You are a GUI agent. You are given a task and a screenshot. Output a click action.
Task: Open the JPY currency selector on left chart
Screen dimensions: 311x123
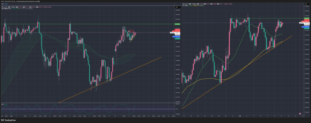click(x=176, y=6)
